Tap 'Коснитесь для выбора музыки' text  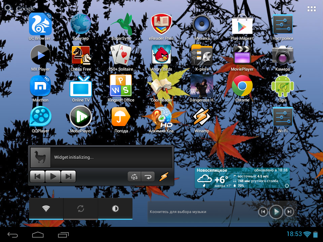(178, 212)
